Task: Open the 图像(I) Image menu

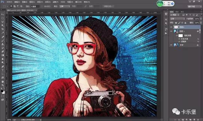Action: pos(25,2)
